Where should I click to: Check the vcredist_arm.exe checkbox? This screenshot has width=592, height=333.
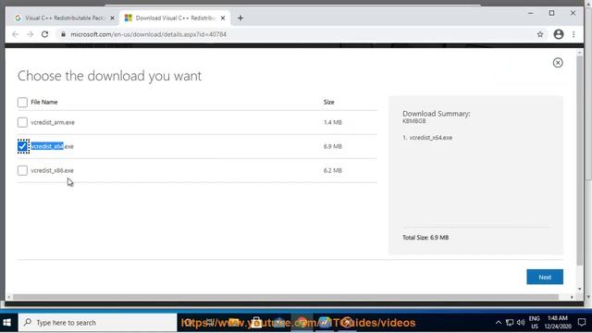coord(22,122)
